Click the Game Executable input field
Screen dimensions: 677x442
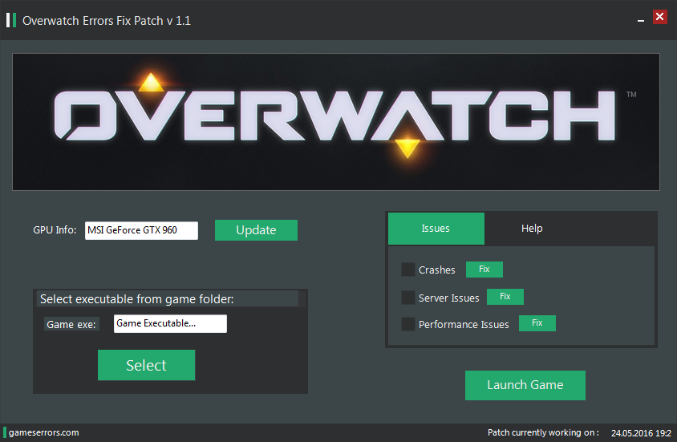click(x=170, y=324)
